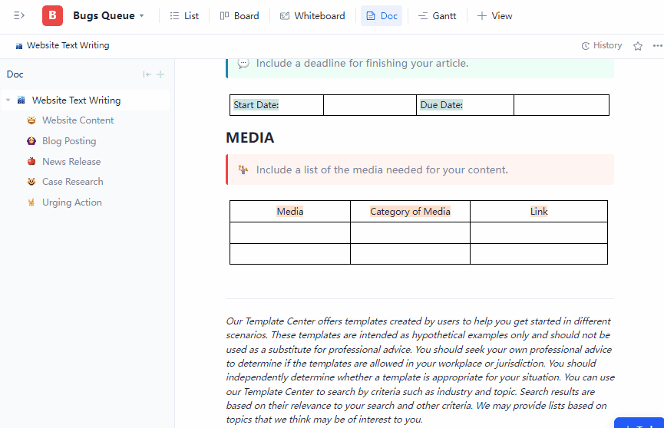This screenshot has width=664, height=428.
Task: Open the Gantt view tab
Action: (x=437, y=15)
